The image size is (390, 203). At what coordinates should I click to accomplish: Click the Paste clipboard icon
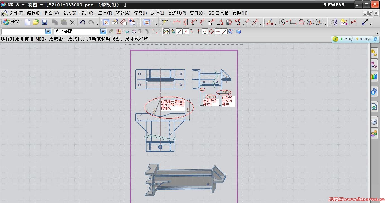point(64,22)
